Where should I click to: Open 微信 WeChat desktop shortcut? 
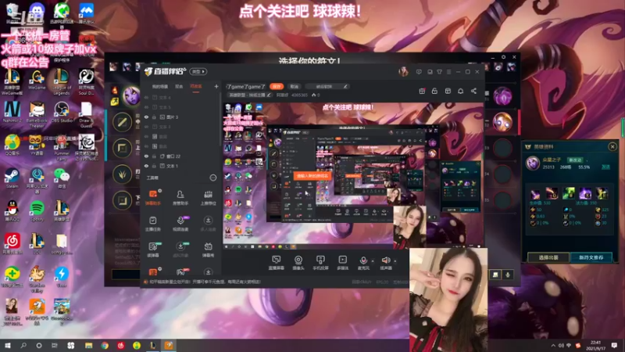[x=62, y=178]
